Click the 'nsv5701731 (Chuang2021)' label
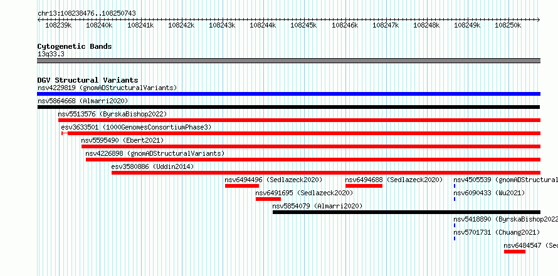This screenshot has width=558, height=276. pyautogui.click(x=497, y=232)
